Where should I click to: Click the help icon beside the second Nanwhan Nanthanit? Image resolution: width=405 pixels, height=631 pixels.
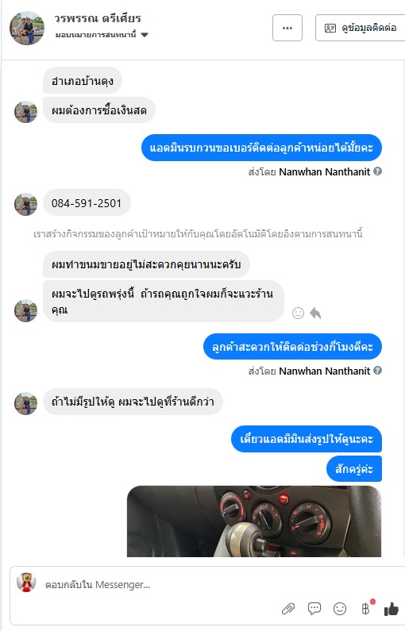pyautogui.click(x=378, y=370)
